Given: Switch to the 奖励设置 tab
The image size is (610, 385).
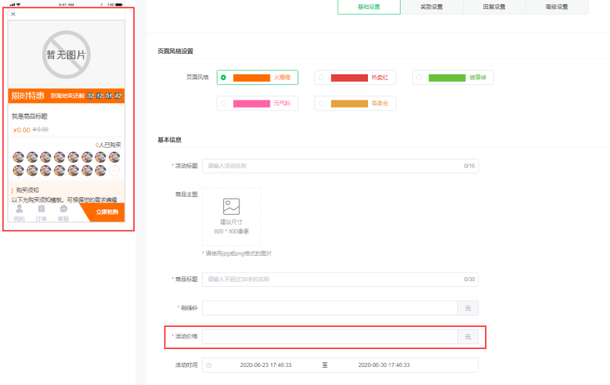Looking at the screenshot, I should tap(432, 7).
